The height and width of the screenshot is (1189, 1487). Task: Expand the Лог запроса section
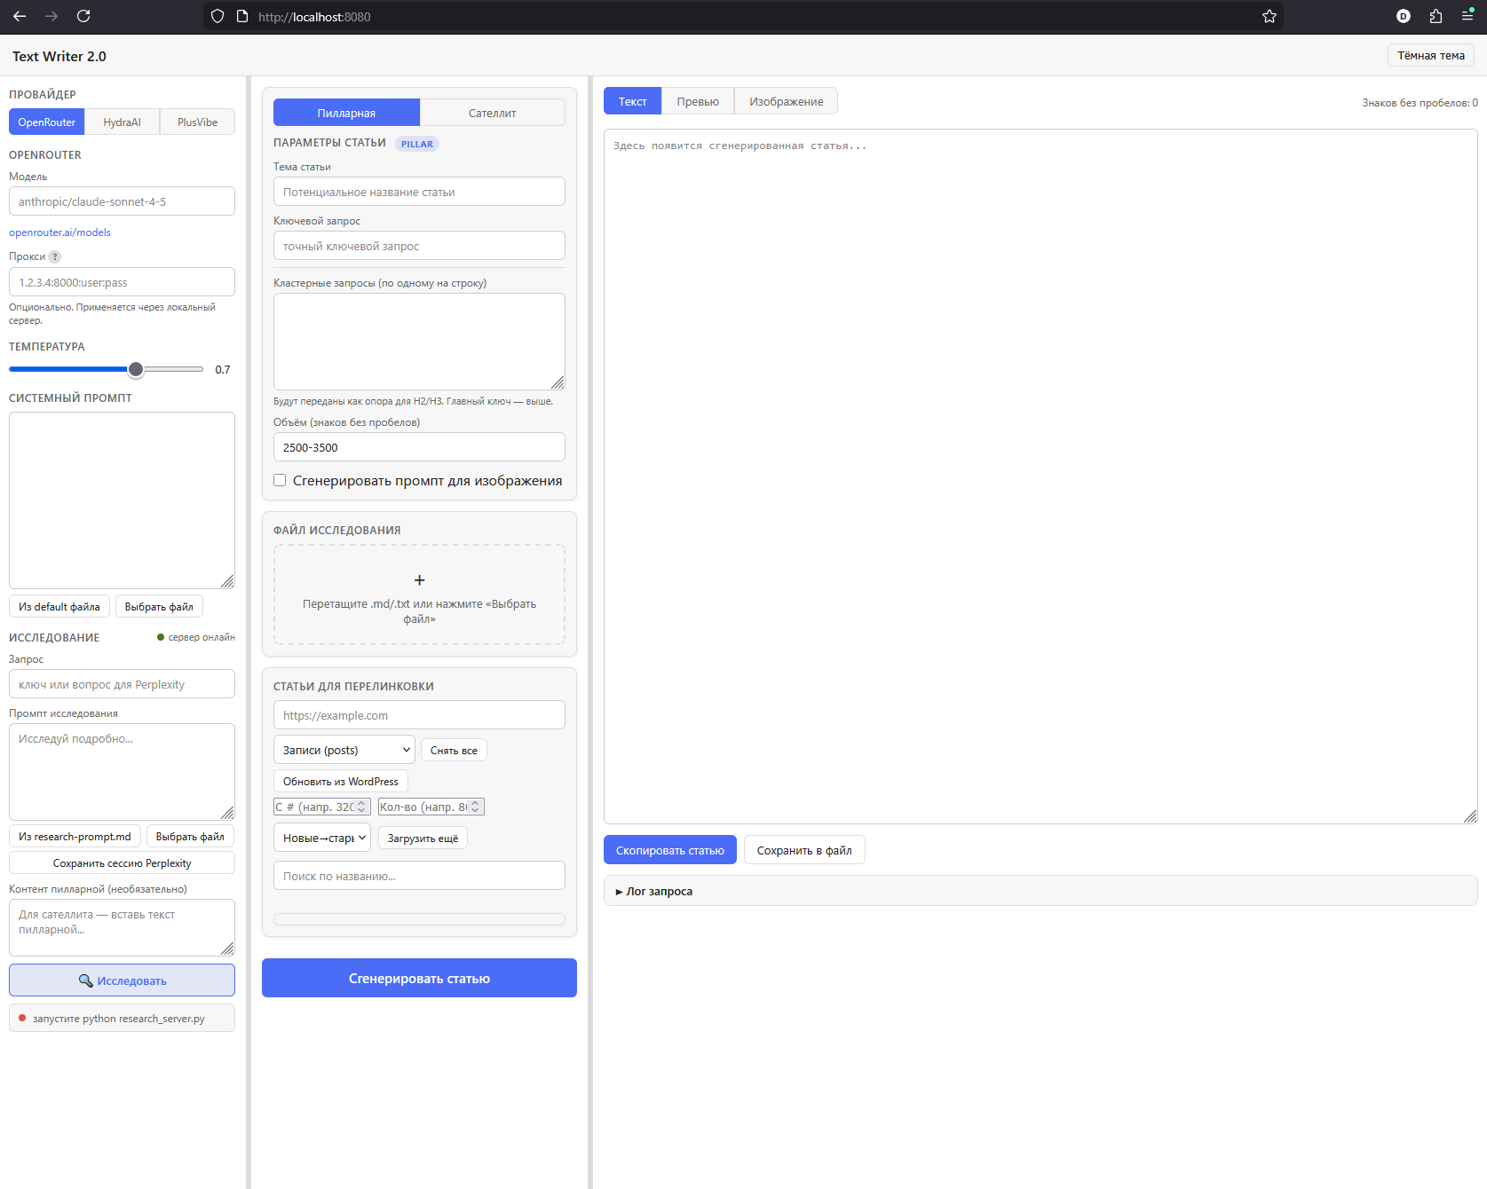1040,891
